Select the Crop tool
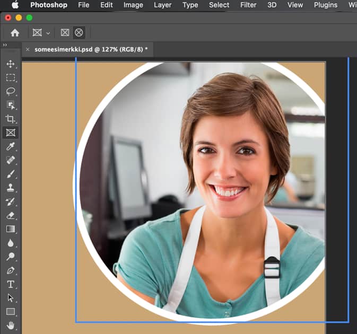The image size is (357, 334). click(11, 119)
